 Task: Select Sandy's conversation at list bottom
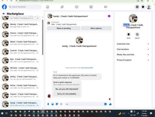point(21,104)
